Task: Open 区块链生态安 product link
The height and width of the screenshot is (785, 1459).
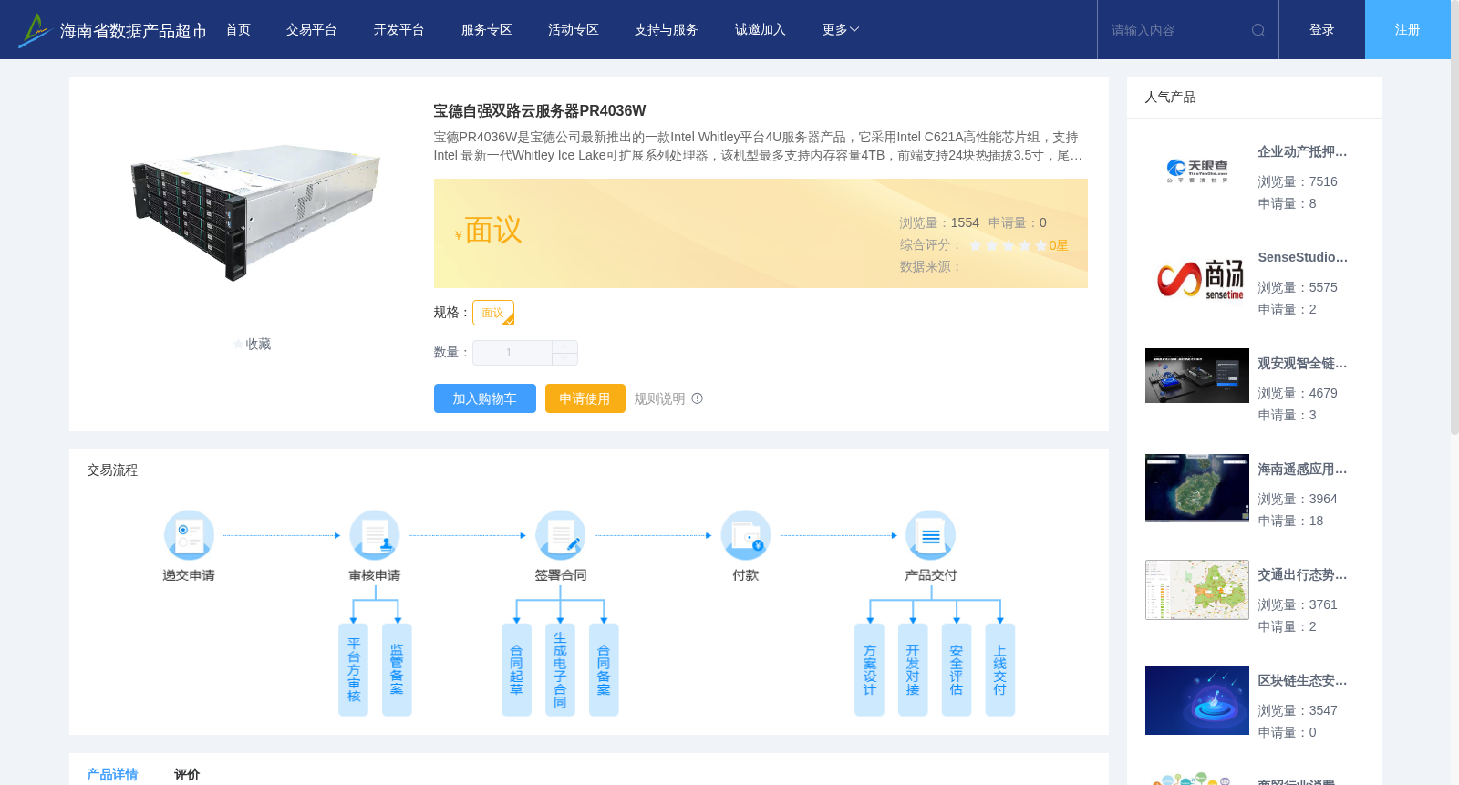Action: coord(1302,681)
